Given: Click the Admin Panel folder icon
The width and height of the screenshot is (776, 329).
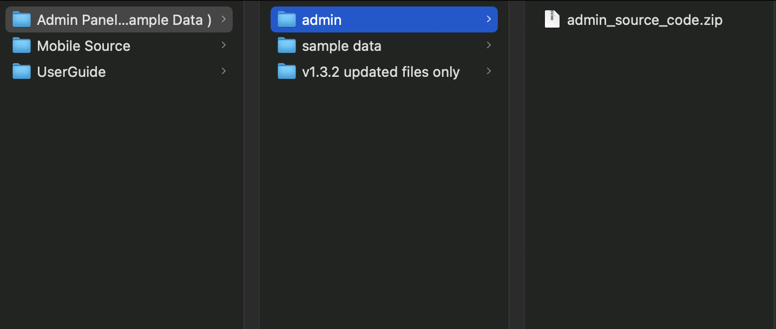Looking at the screenshot, I should pos(22,19).
